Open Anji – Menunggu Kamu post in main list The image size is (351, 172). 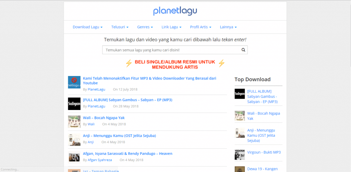(119, 136)
